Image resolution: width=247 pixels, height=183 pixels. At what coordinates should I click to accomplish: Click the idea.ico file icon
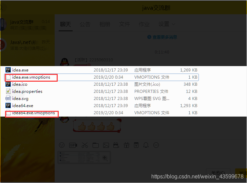8,84
